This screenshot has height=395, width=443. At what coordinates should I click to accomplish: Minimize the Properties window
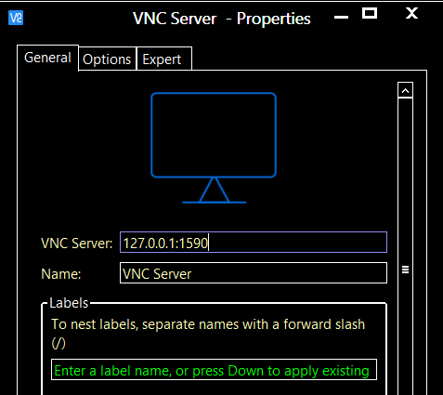[341, 17]
